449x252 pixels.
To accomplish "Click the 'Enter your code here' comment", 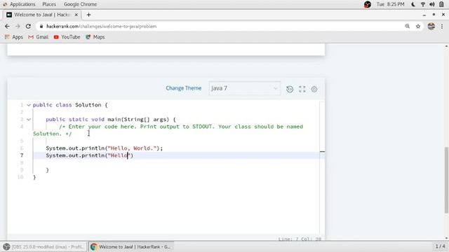I will pos(168,130).
